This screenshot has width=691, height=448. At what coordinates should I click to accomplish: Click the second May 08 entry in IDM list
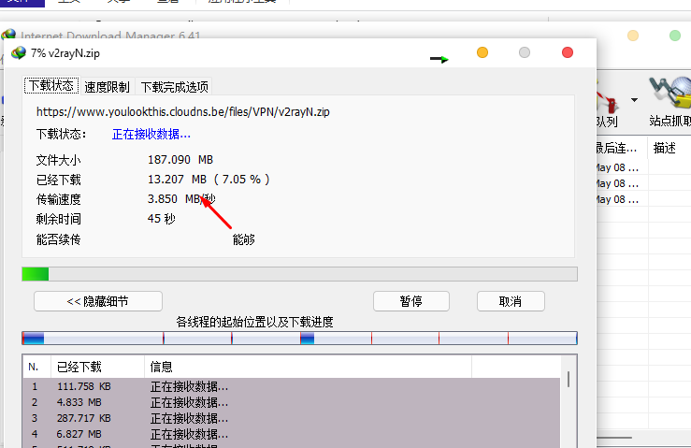(x=617, y=184)
